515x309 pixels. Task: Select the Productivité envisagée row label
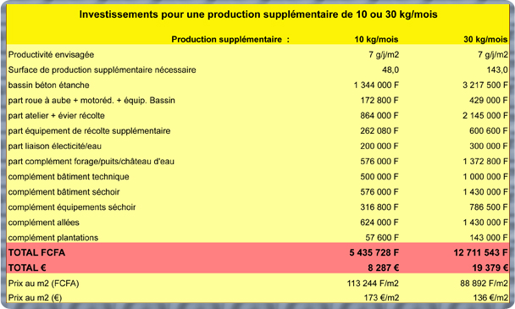(x=51, y=55)
